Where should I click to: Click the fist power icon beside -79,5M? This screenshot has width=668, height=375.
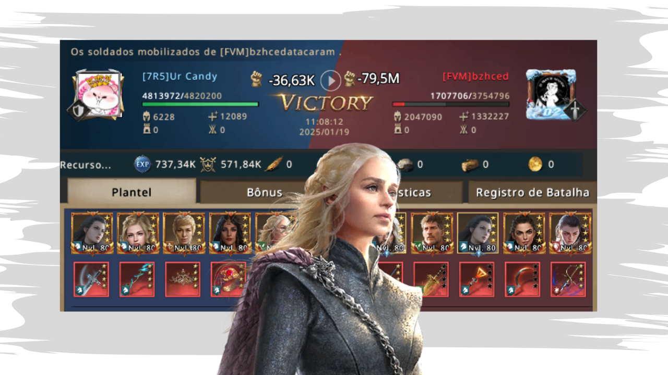[x=350, y=79]
